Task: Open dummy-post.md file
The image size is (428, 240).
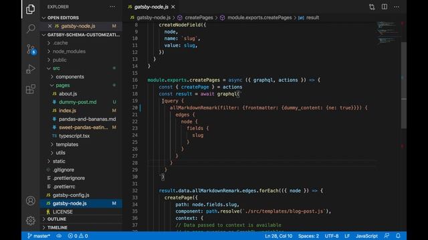Action: (81, 102)
